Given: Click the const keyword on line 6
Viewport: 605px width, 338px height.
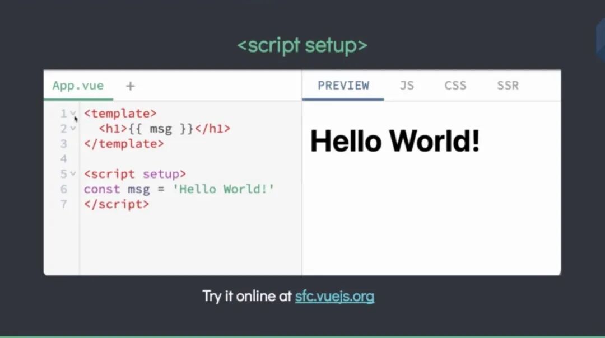Looking at the screenshot, I should pyautogui.click(x=101, y=189).
